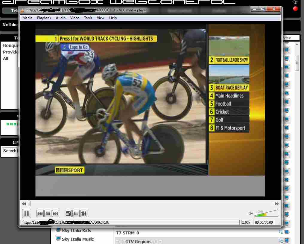Minimize the VLC window

tap(255, 9)
